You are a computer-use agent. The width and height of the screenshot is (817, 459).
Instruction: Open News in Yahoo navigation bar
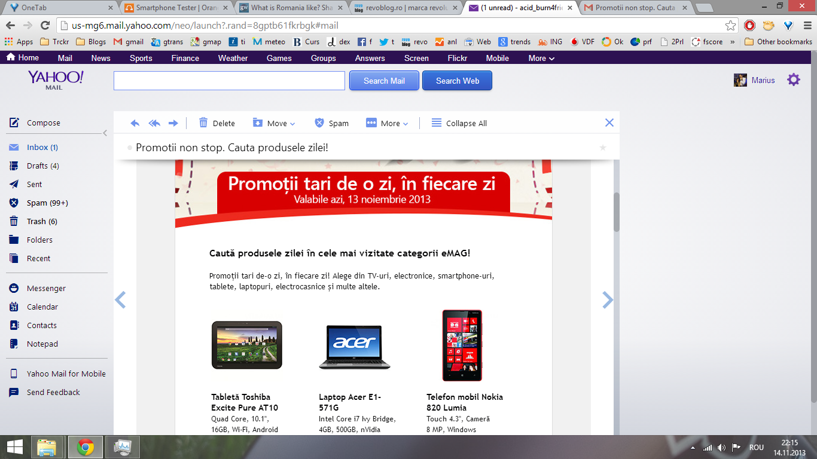coord(100,58)
